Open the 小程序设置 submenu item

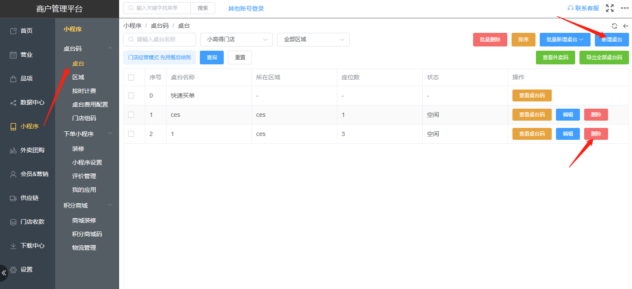click(87, 162)
